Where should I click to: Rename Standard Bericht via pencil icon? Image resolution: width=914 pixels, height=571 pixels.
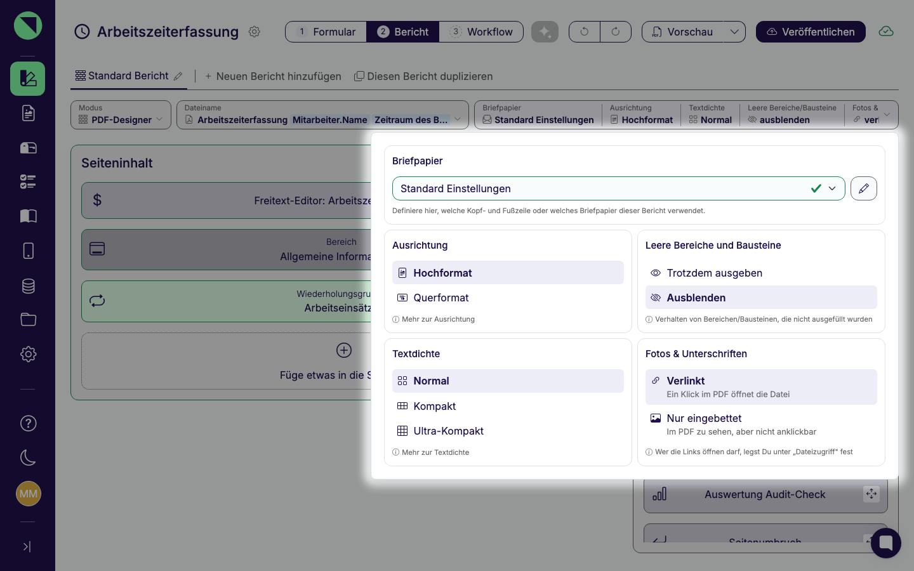point(178,76)
